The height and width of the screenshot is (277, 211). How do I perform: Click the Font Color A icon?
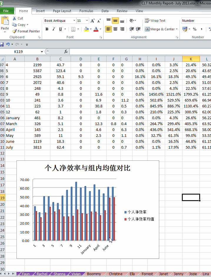click(96, 29)
